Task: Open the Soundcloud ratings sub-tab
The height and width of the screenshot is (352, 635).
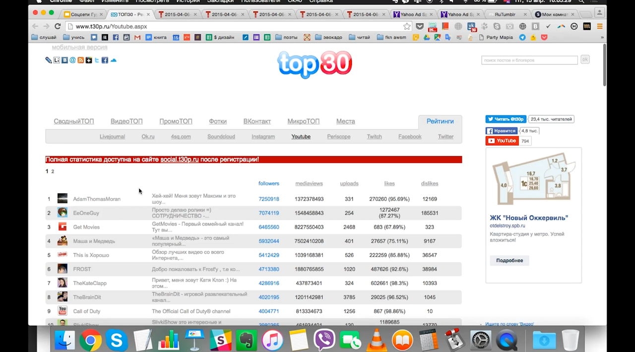Action: 221,137
